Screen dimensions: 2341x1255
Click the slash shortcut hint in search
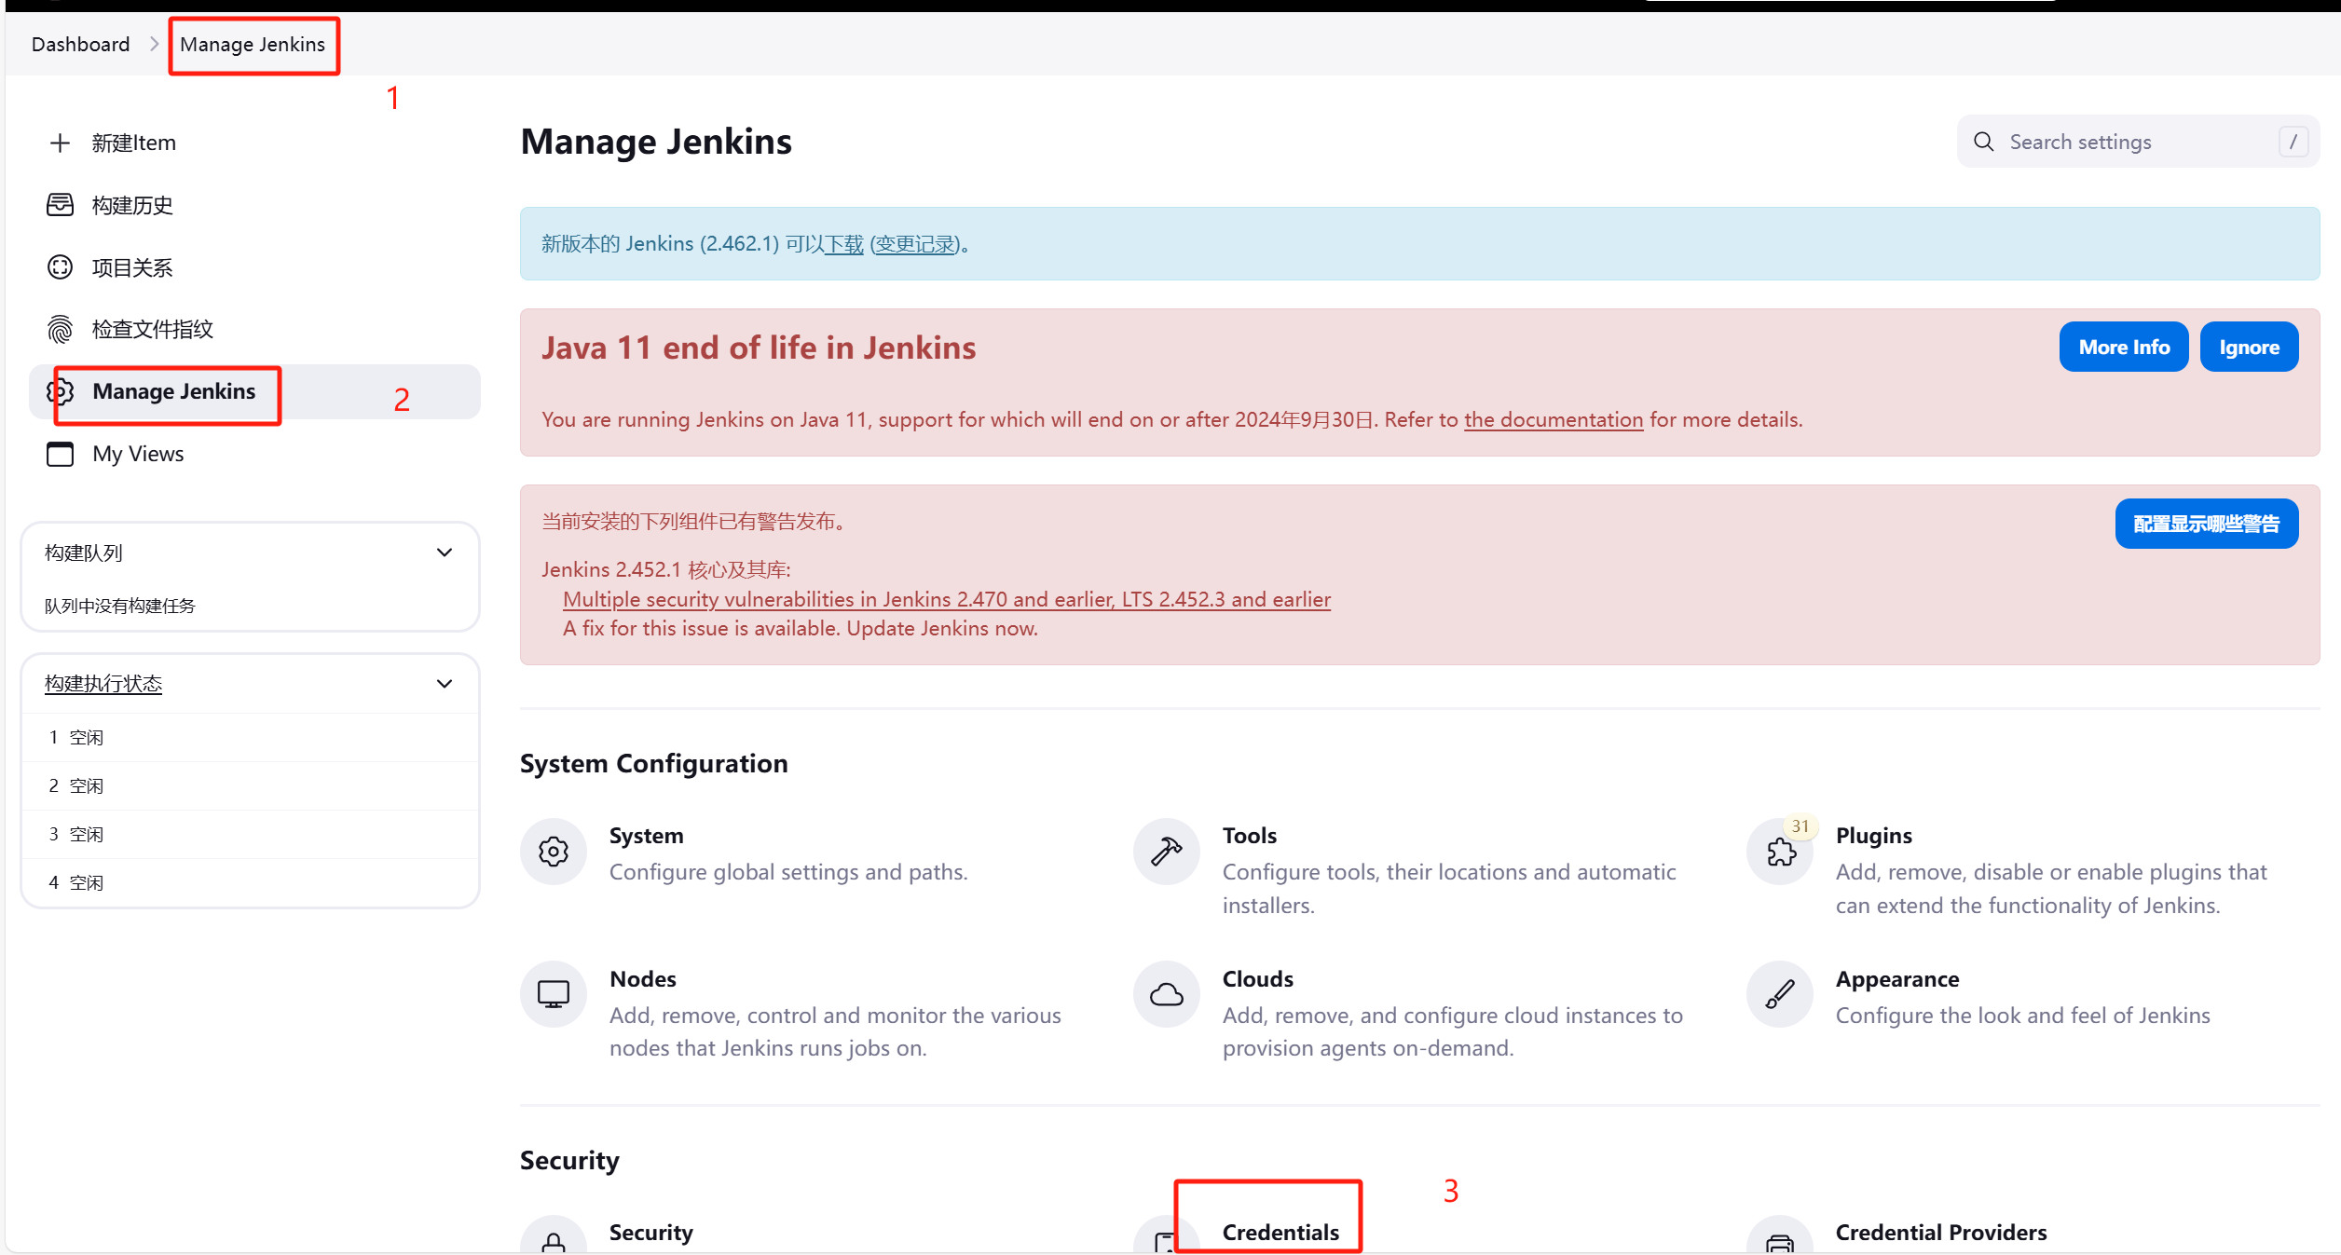pyautogui.click(x=2293, y=142)
